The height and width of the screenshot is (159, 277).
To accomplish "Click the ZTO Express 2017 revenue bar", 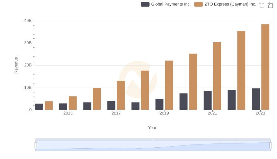I will pos(121,95).
